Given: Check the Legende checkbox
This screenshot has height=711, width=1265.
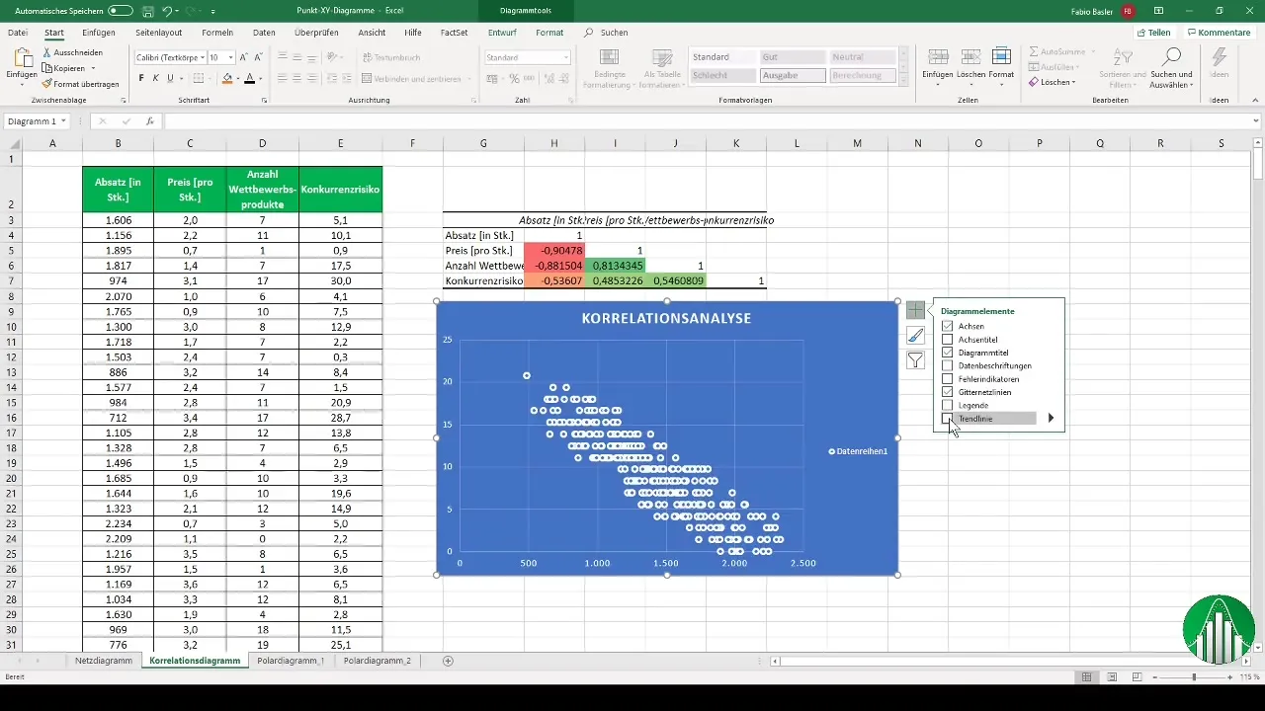Looking at the screenshot, I should tap(948, 406).
